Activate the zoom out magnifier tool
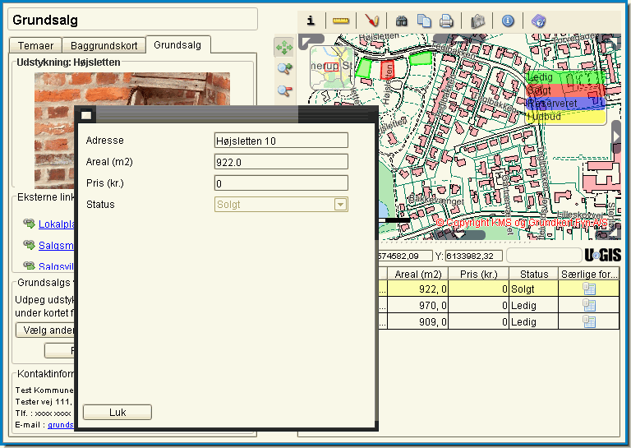 [284, 90]
